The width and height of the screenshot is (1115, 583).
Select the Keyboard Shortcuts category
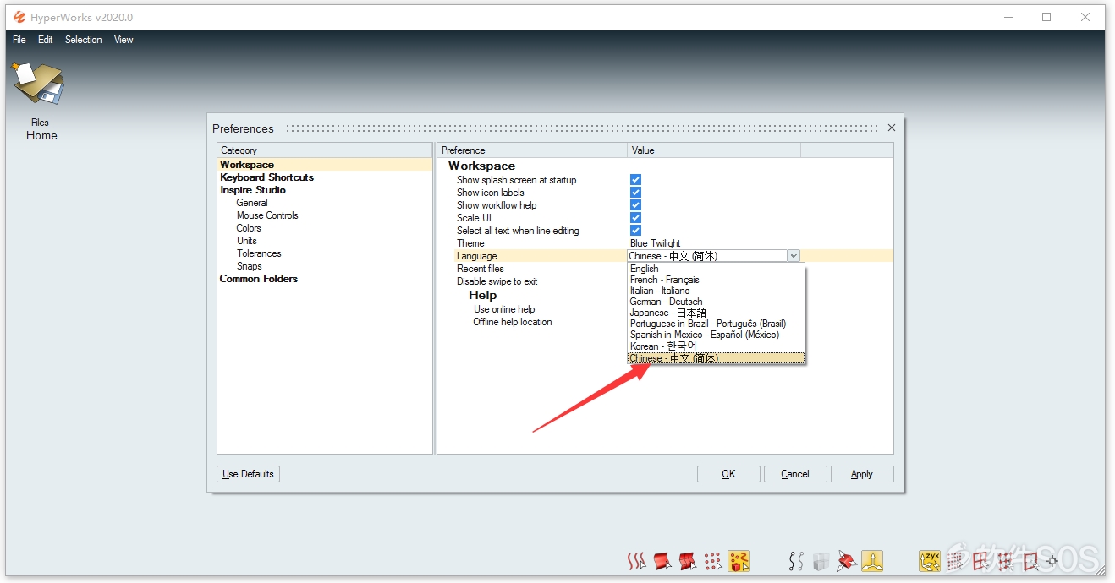coord(266,177)
